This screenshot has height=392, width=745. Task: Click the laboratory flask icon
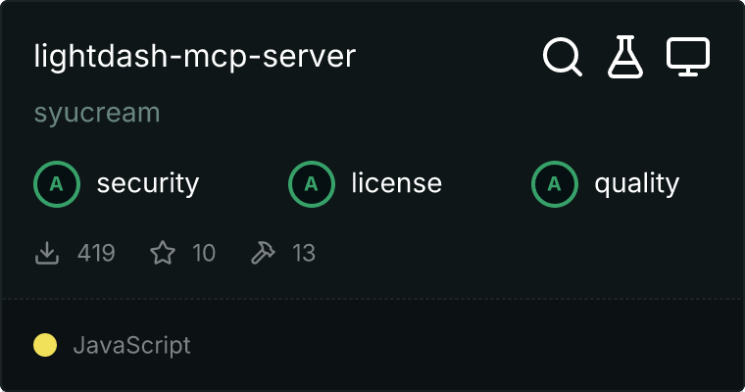coord(625,58)
